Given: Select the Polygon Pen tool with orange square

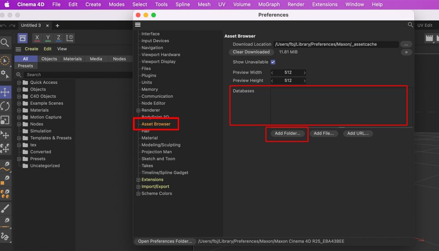Looking at the screenshot, I should (x=5, y=180).
